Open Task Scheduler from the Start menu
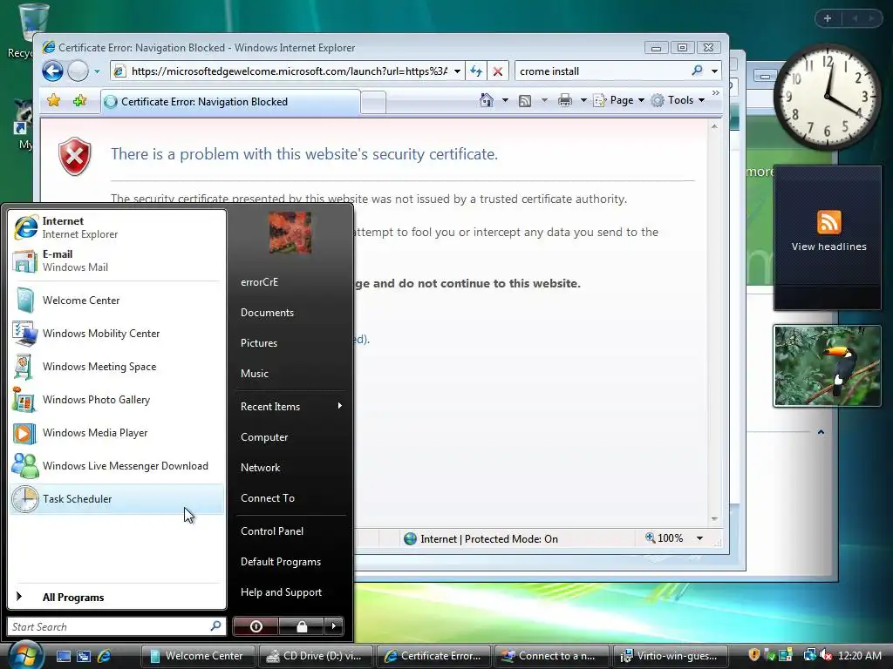Image resolution: width=893 pixels, height=669 pixels. tap(116, 499)
